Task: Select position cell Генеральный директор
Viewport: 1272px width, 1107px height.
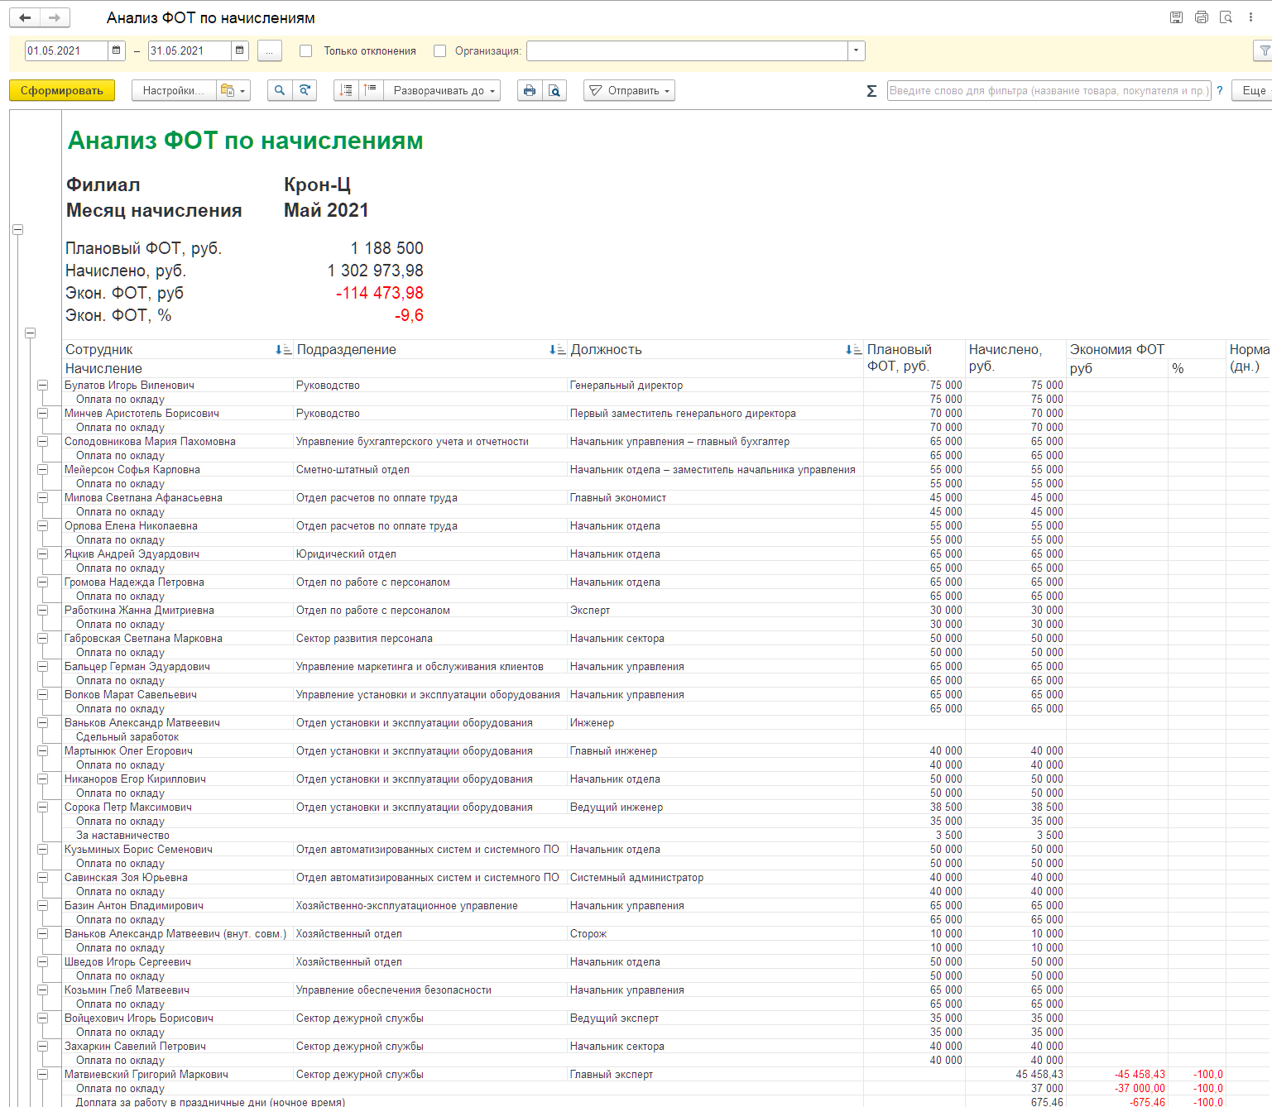Action: point(715,385)
